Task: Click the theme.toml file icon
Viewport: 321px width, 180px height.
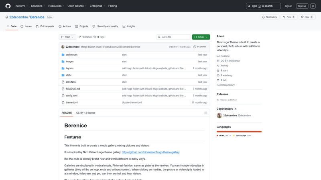Action: click(63, 102)
